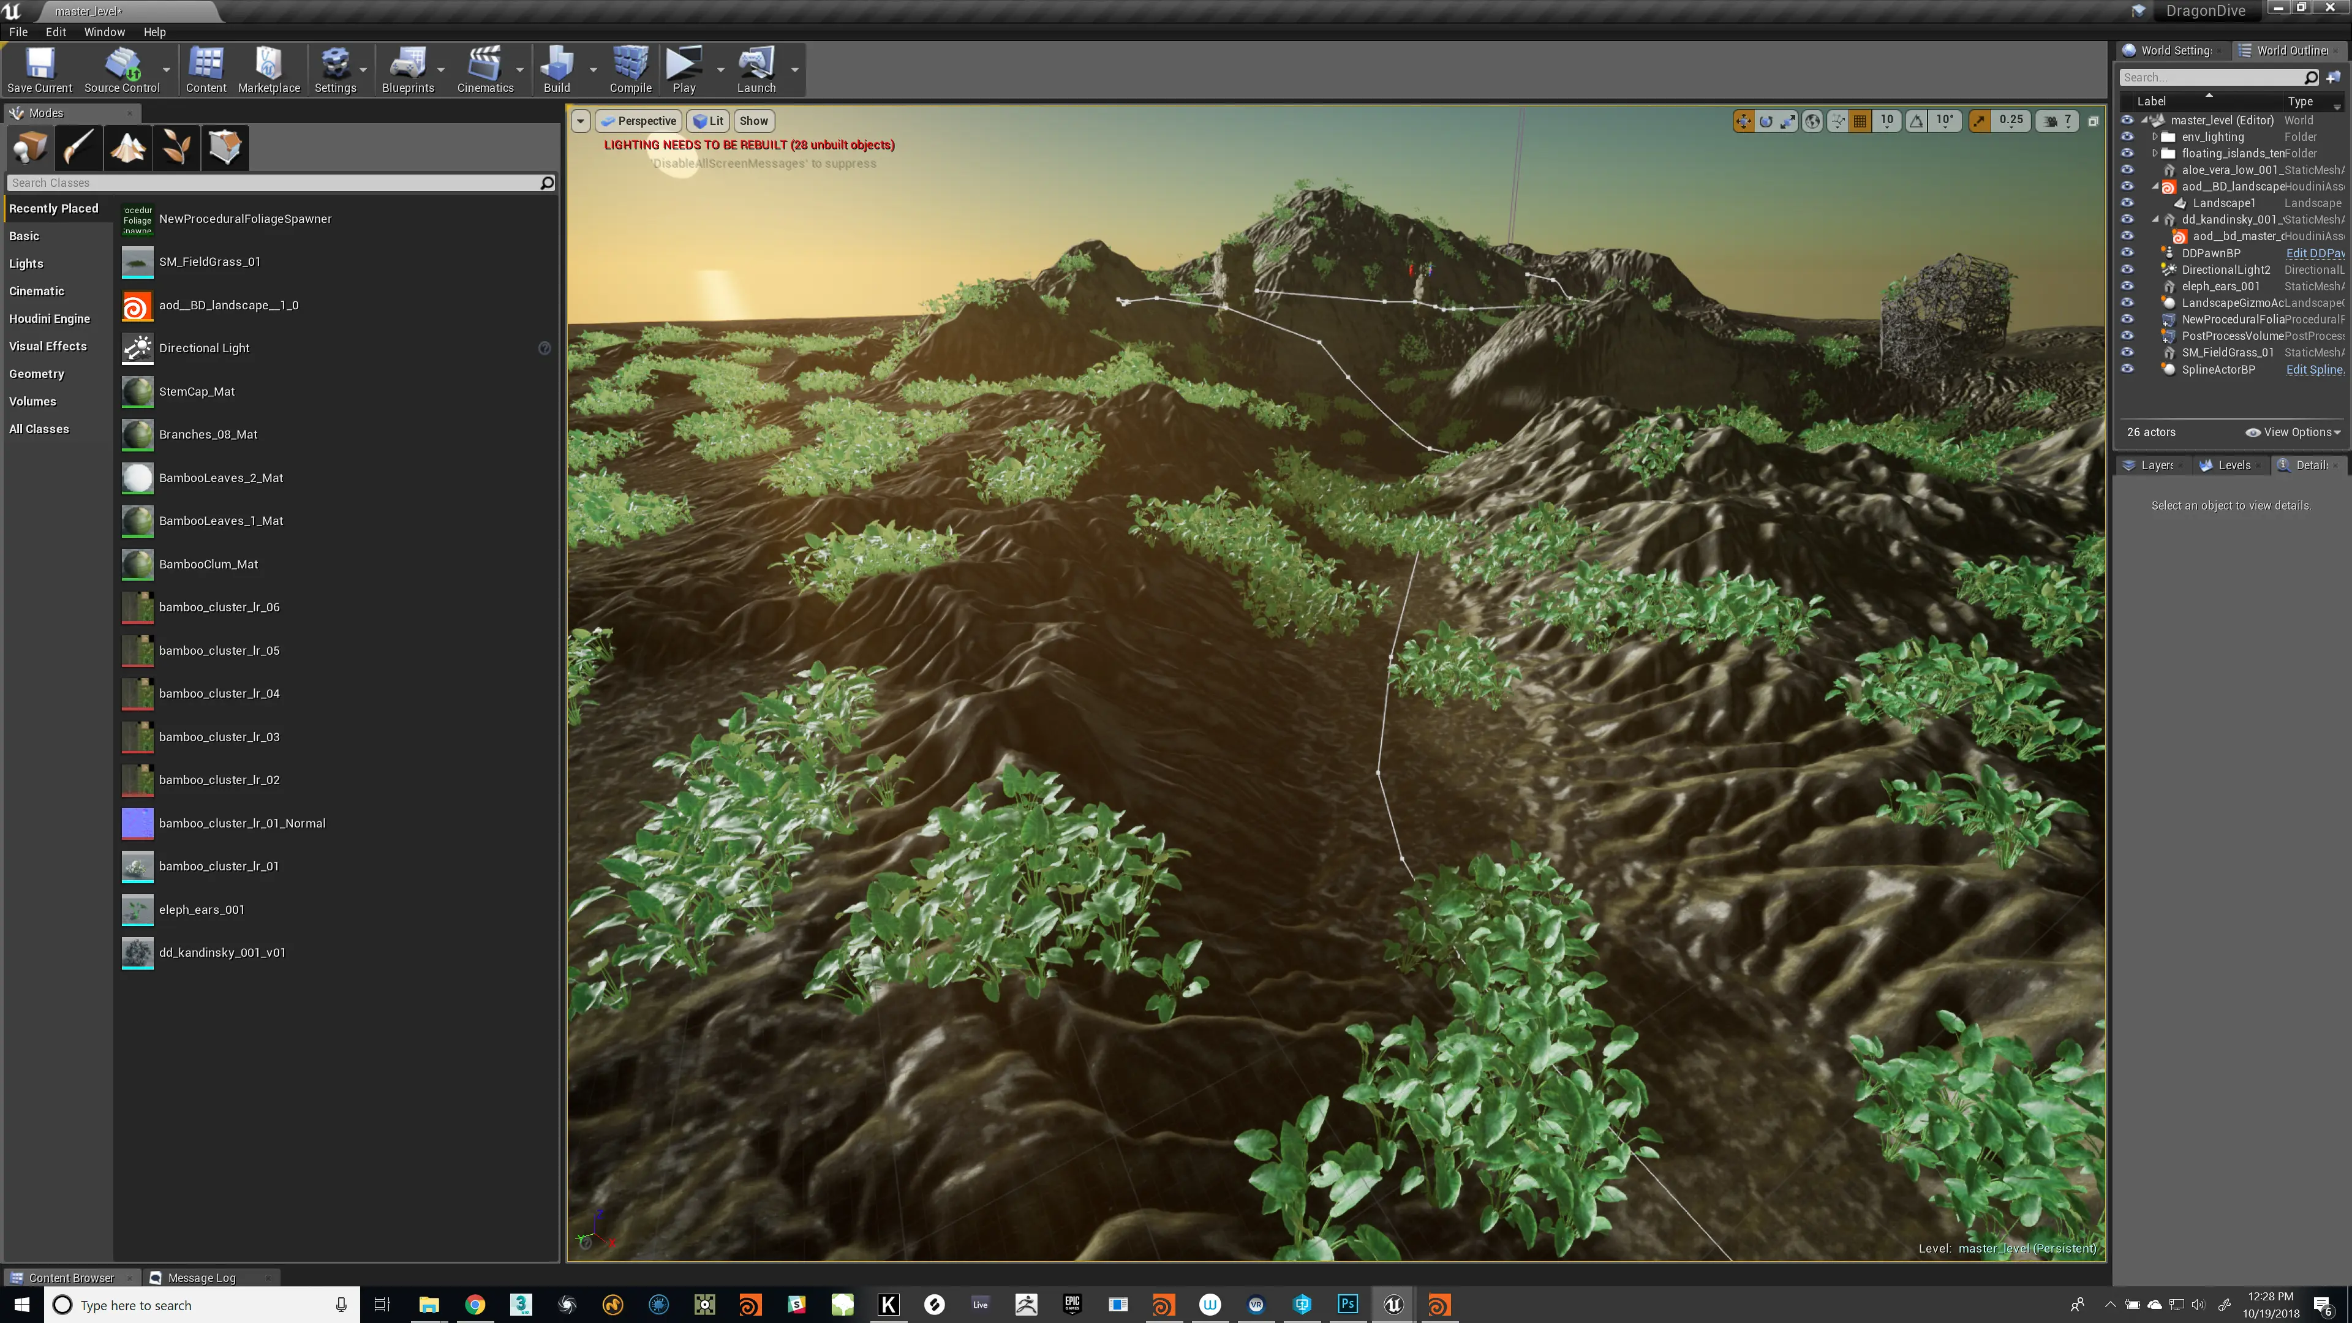Open the grid snap value 10 dropdown
This screenshot has width=2352, height=1323.
click(1887, 121)
